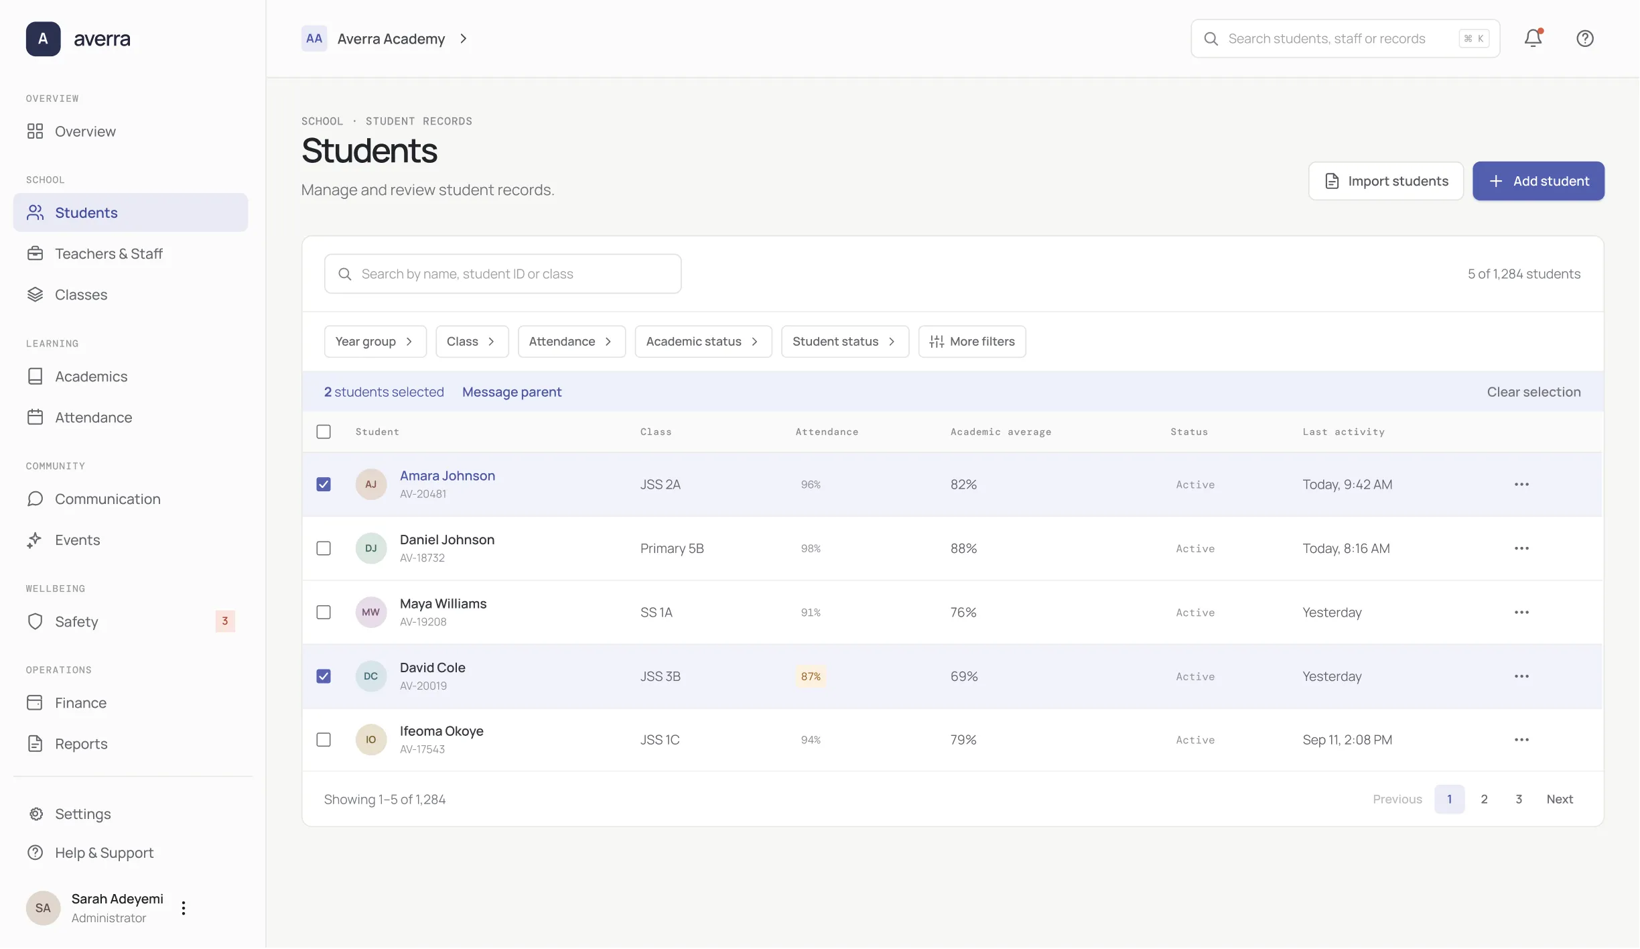Open row actions for Maya Williams
The width and height of the screenshot is (1640, 949).
coord(1521,612)
